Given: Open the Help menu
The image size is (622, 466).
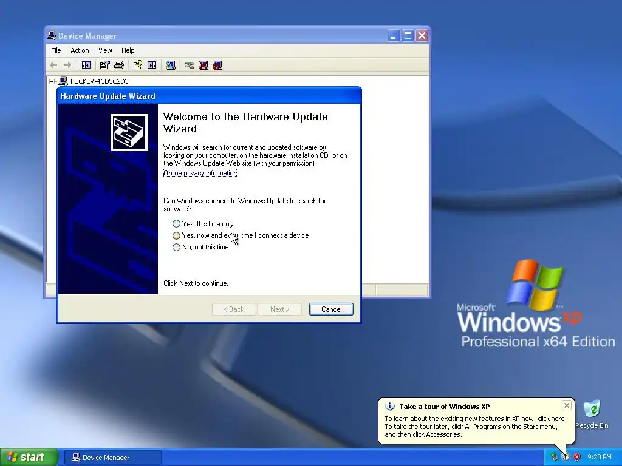Looking at the screenshot, I should pyautogui.click(x=128, y=50).
